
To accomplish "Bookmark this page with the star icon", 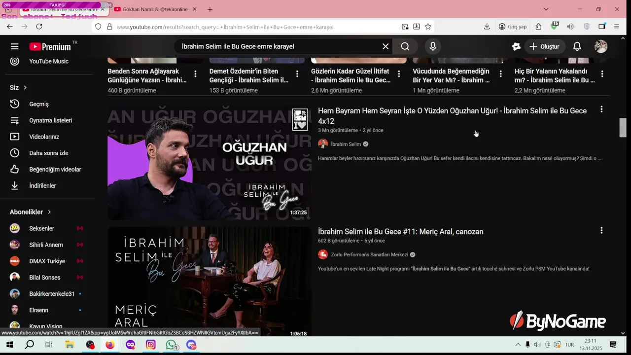I will pyautogui.click(x=428, y=27).
